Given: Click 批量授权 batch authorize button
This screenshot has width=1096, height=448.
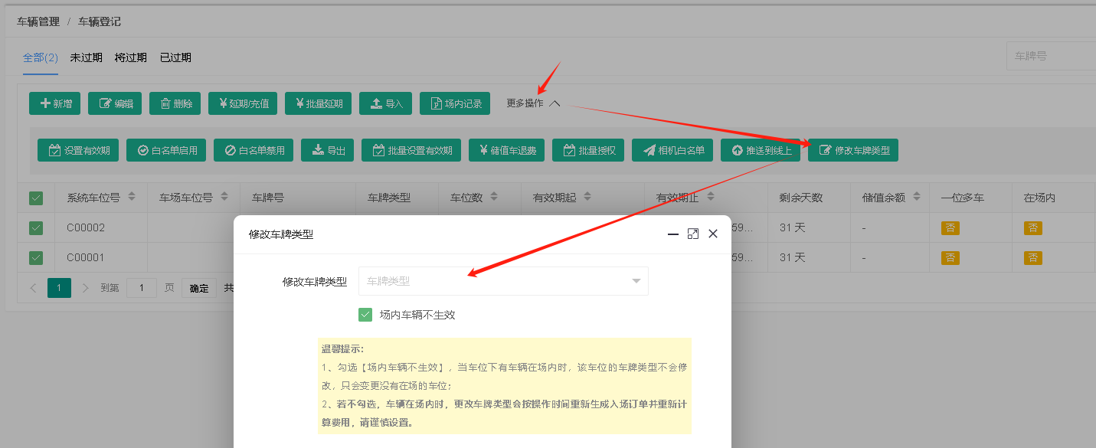Looking at the screenshot, I should [x=588, y=150].
